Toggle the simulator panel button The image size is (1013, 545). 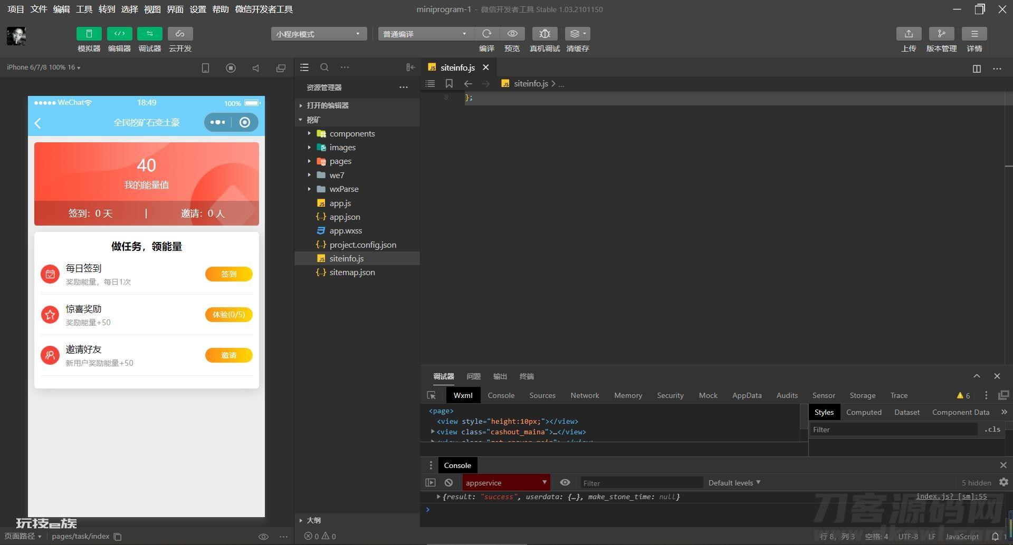[x=89, y=34]
